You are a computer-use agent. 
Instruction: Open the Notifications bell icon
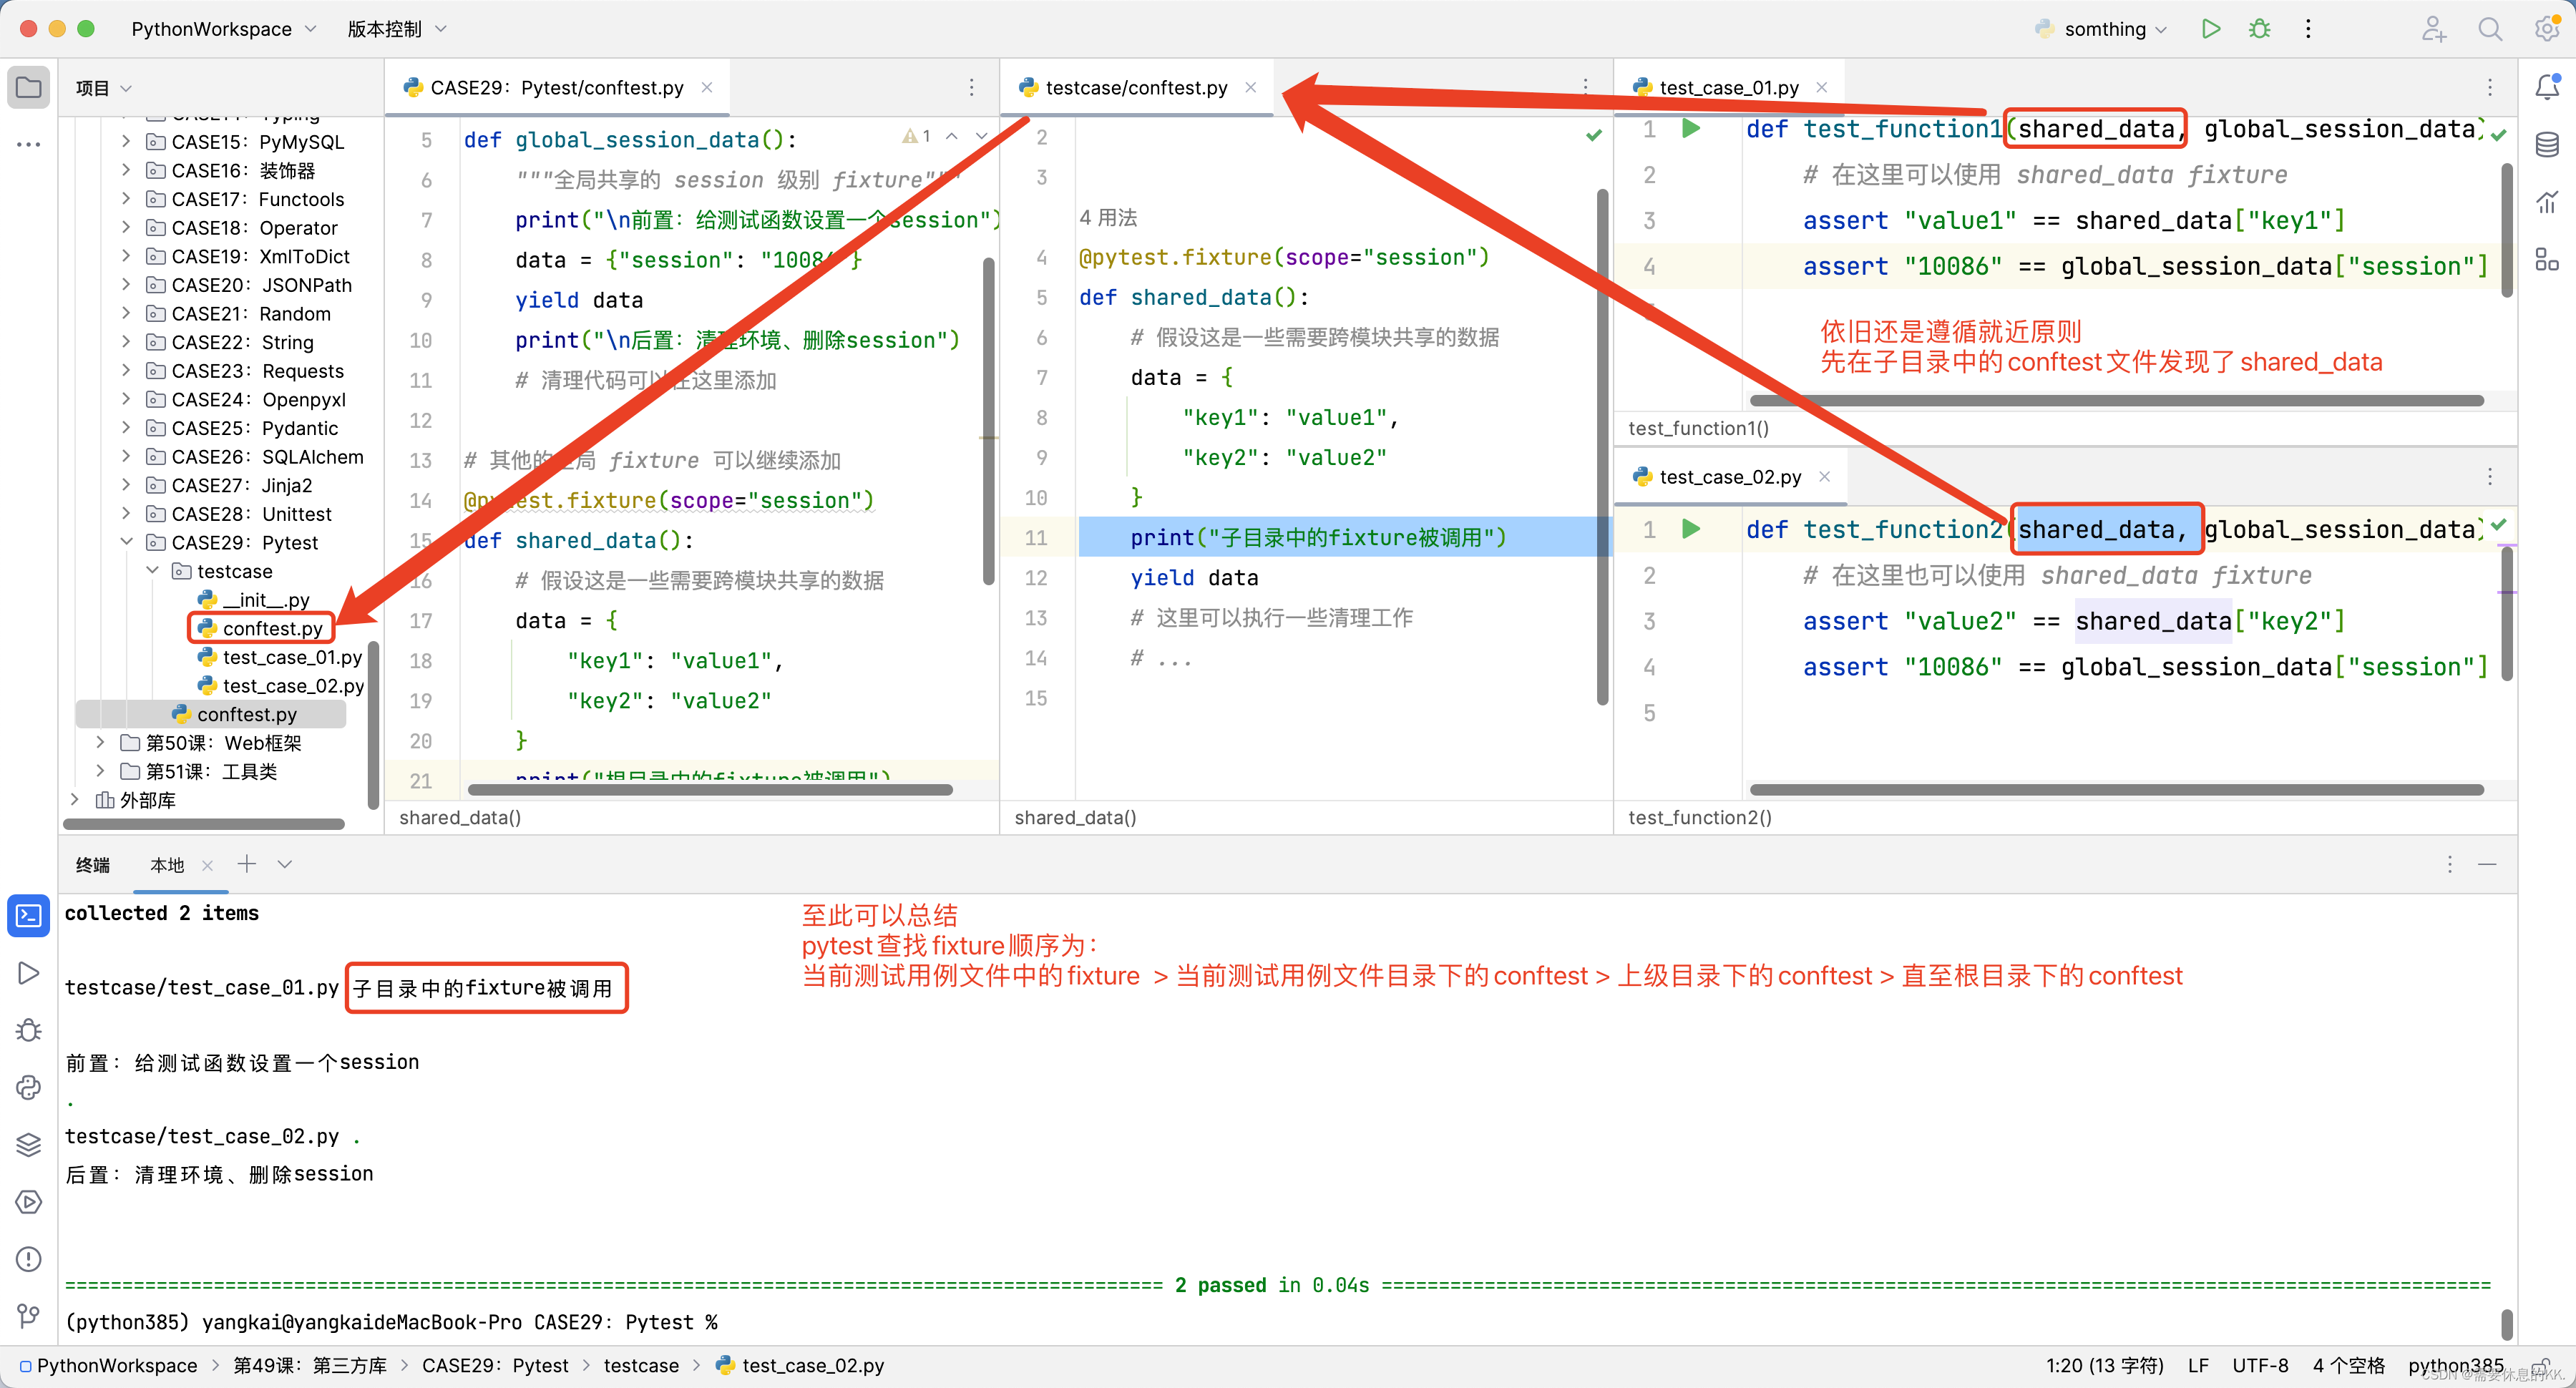tap(2546, 88)
